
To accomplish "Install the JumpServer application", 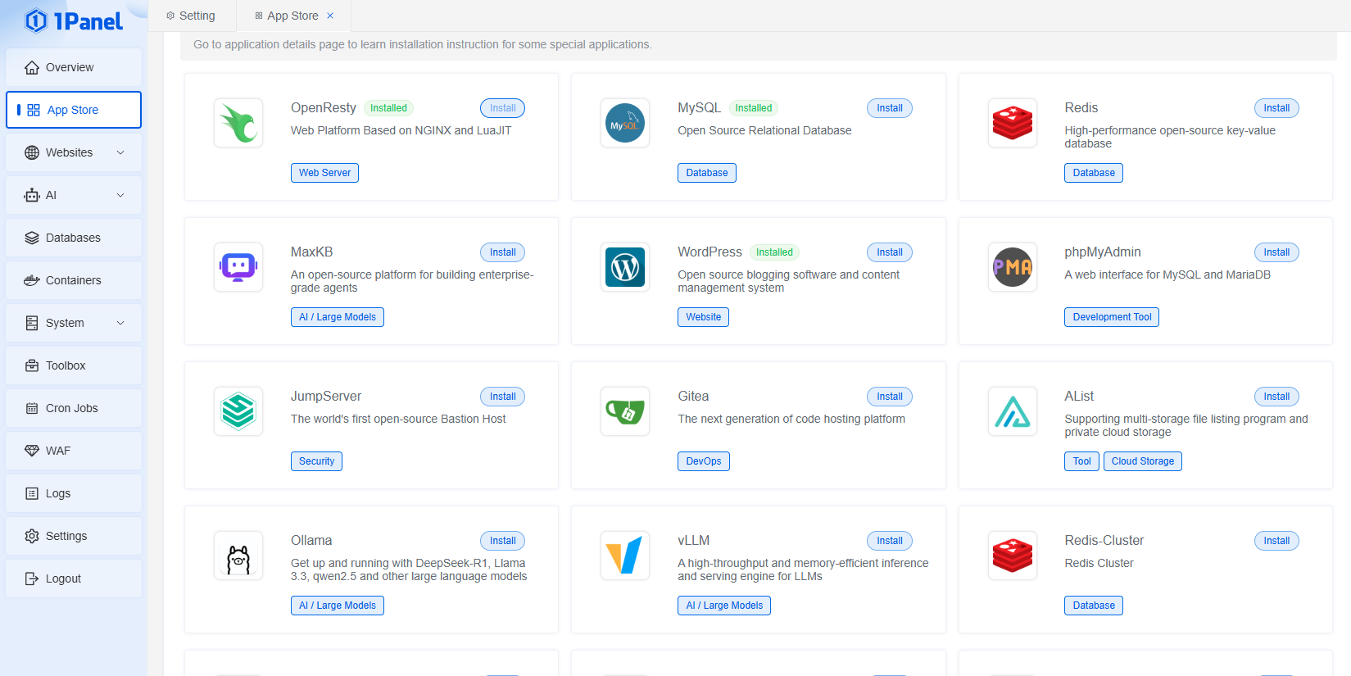I will [503, 397].
